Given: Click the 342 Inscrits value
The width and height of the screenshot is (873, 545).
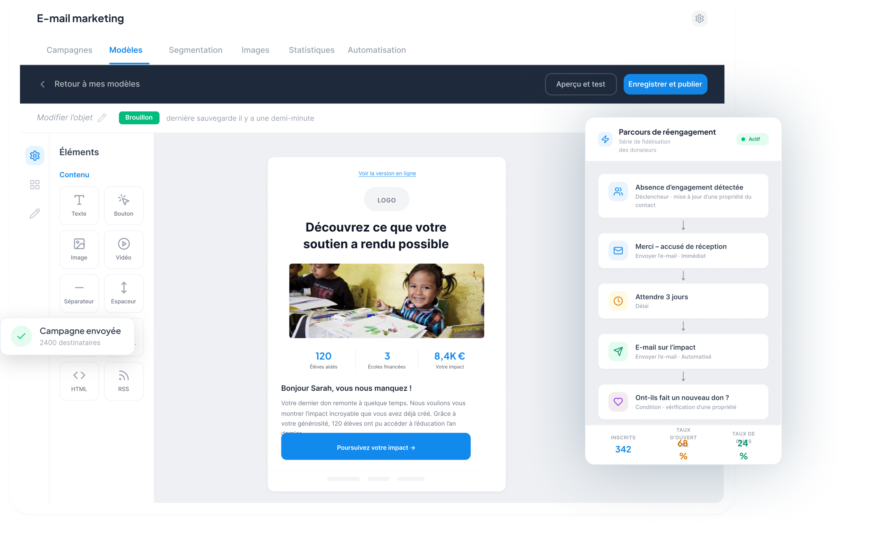Looking at the screenshot, I should pyautogui.click(x=623, y=449).
